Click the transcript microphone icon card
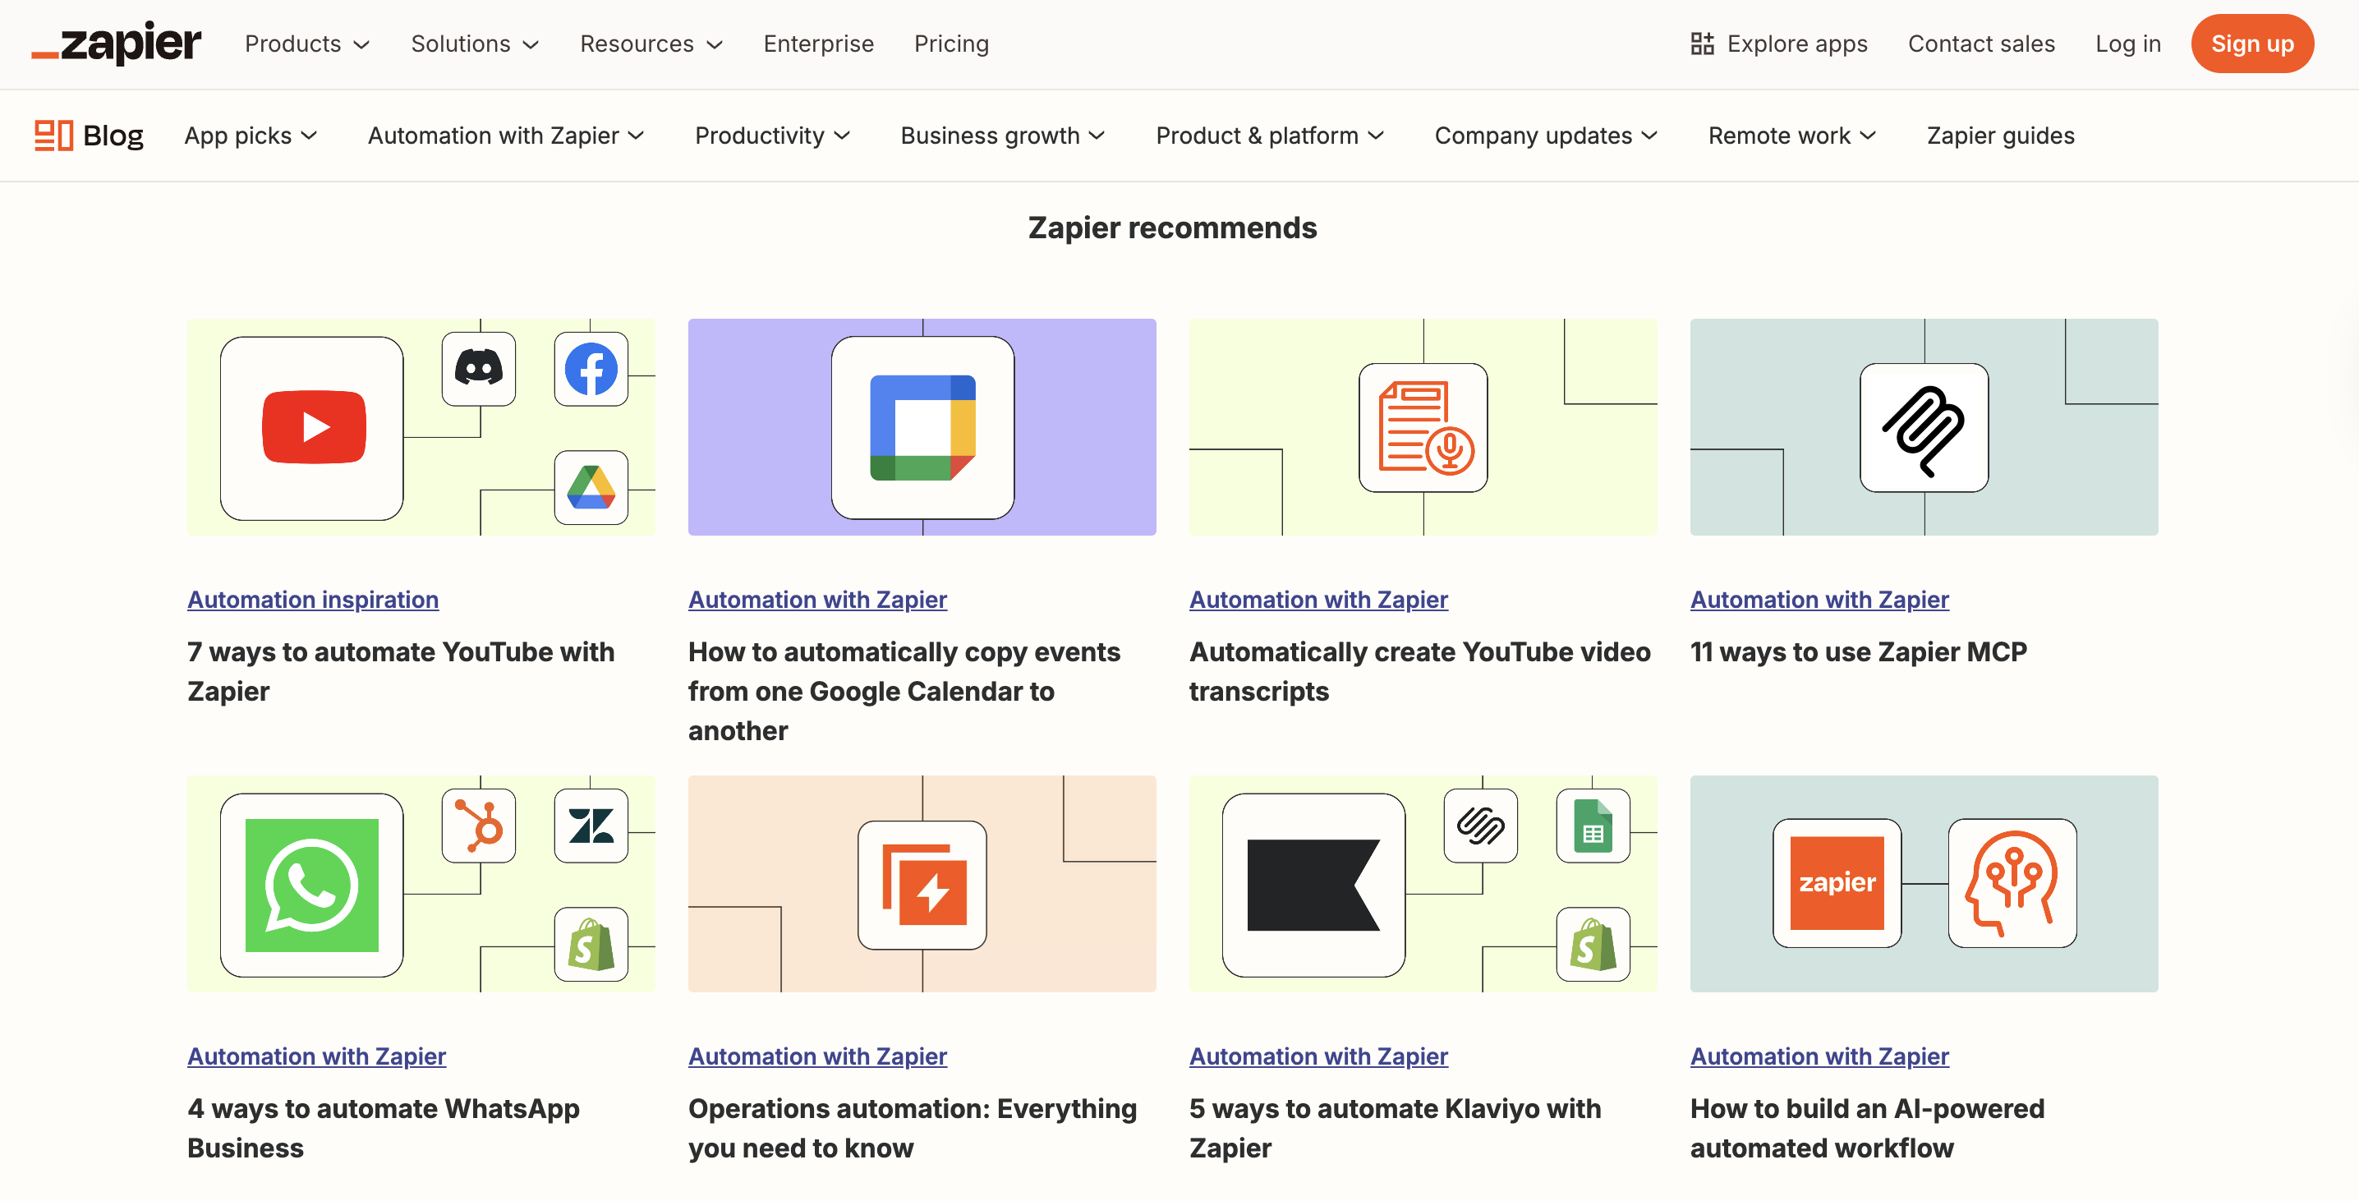Viewport: 2359px width, 1201px height. [x=1422, y=428]
